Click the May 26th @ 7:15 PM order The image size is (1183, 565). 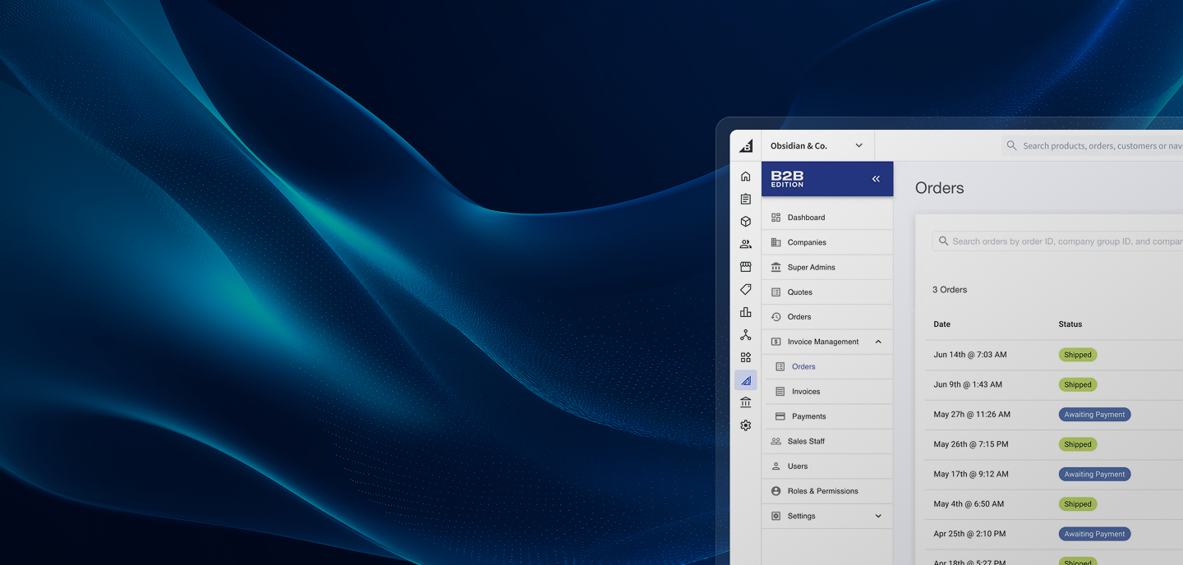[x=971, y=444]
